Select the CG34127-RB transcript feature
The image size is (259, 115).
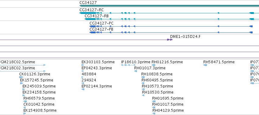(x=172, y=19)
